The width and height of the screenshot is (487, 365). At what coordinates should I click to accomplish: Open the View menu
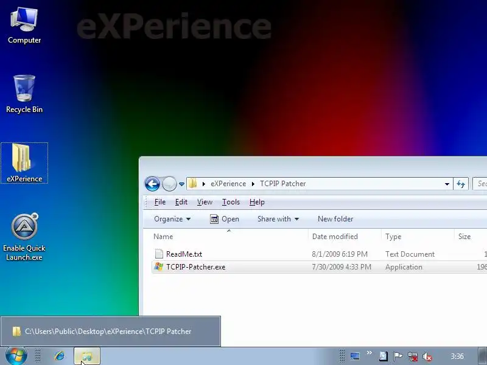click(x=205, y=202)
